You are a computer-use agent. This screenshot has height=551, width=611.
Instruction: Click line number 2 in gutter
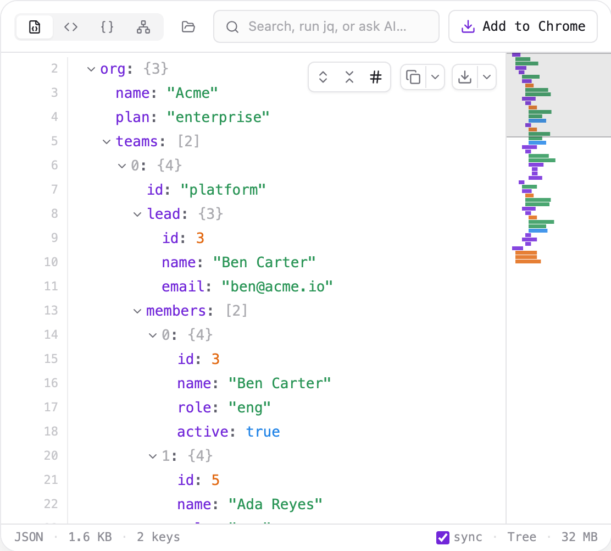click(54, 69)
